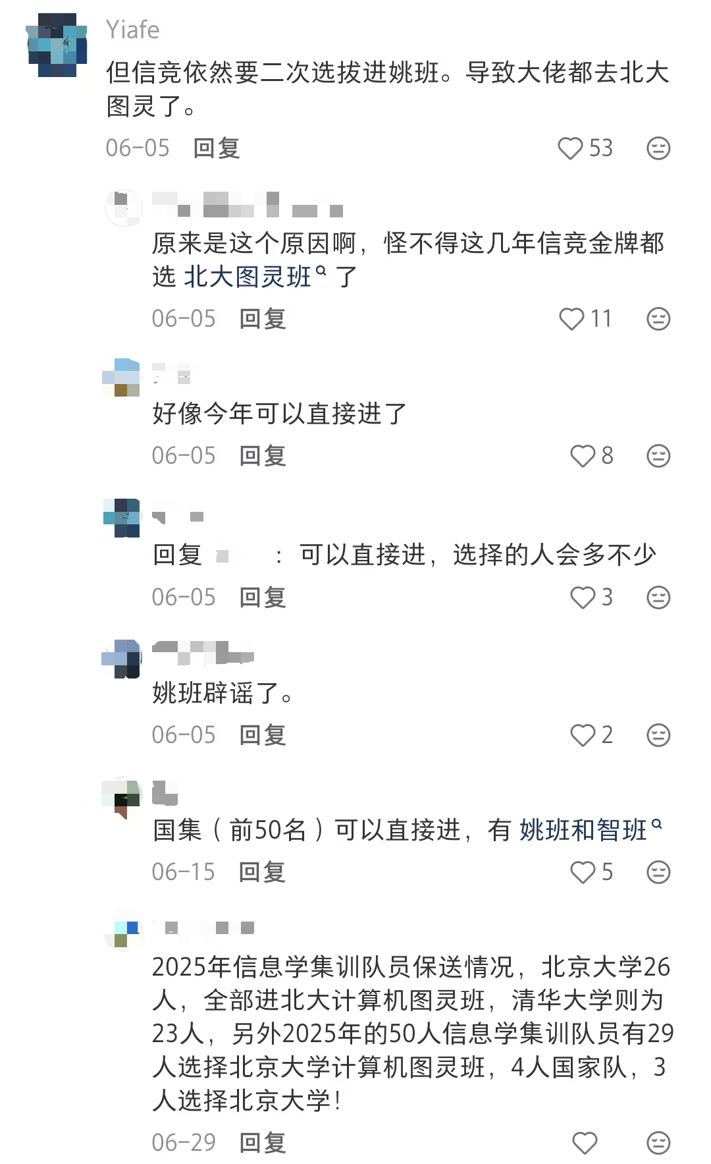This screenshot has height=1164, width=711.
Task: Reply to the 06-29 comment
Action: [263, 1143]
